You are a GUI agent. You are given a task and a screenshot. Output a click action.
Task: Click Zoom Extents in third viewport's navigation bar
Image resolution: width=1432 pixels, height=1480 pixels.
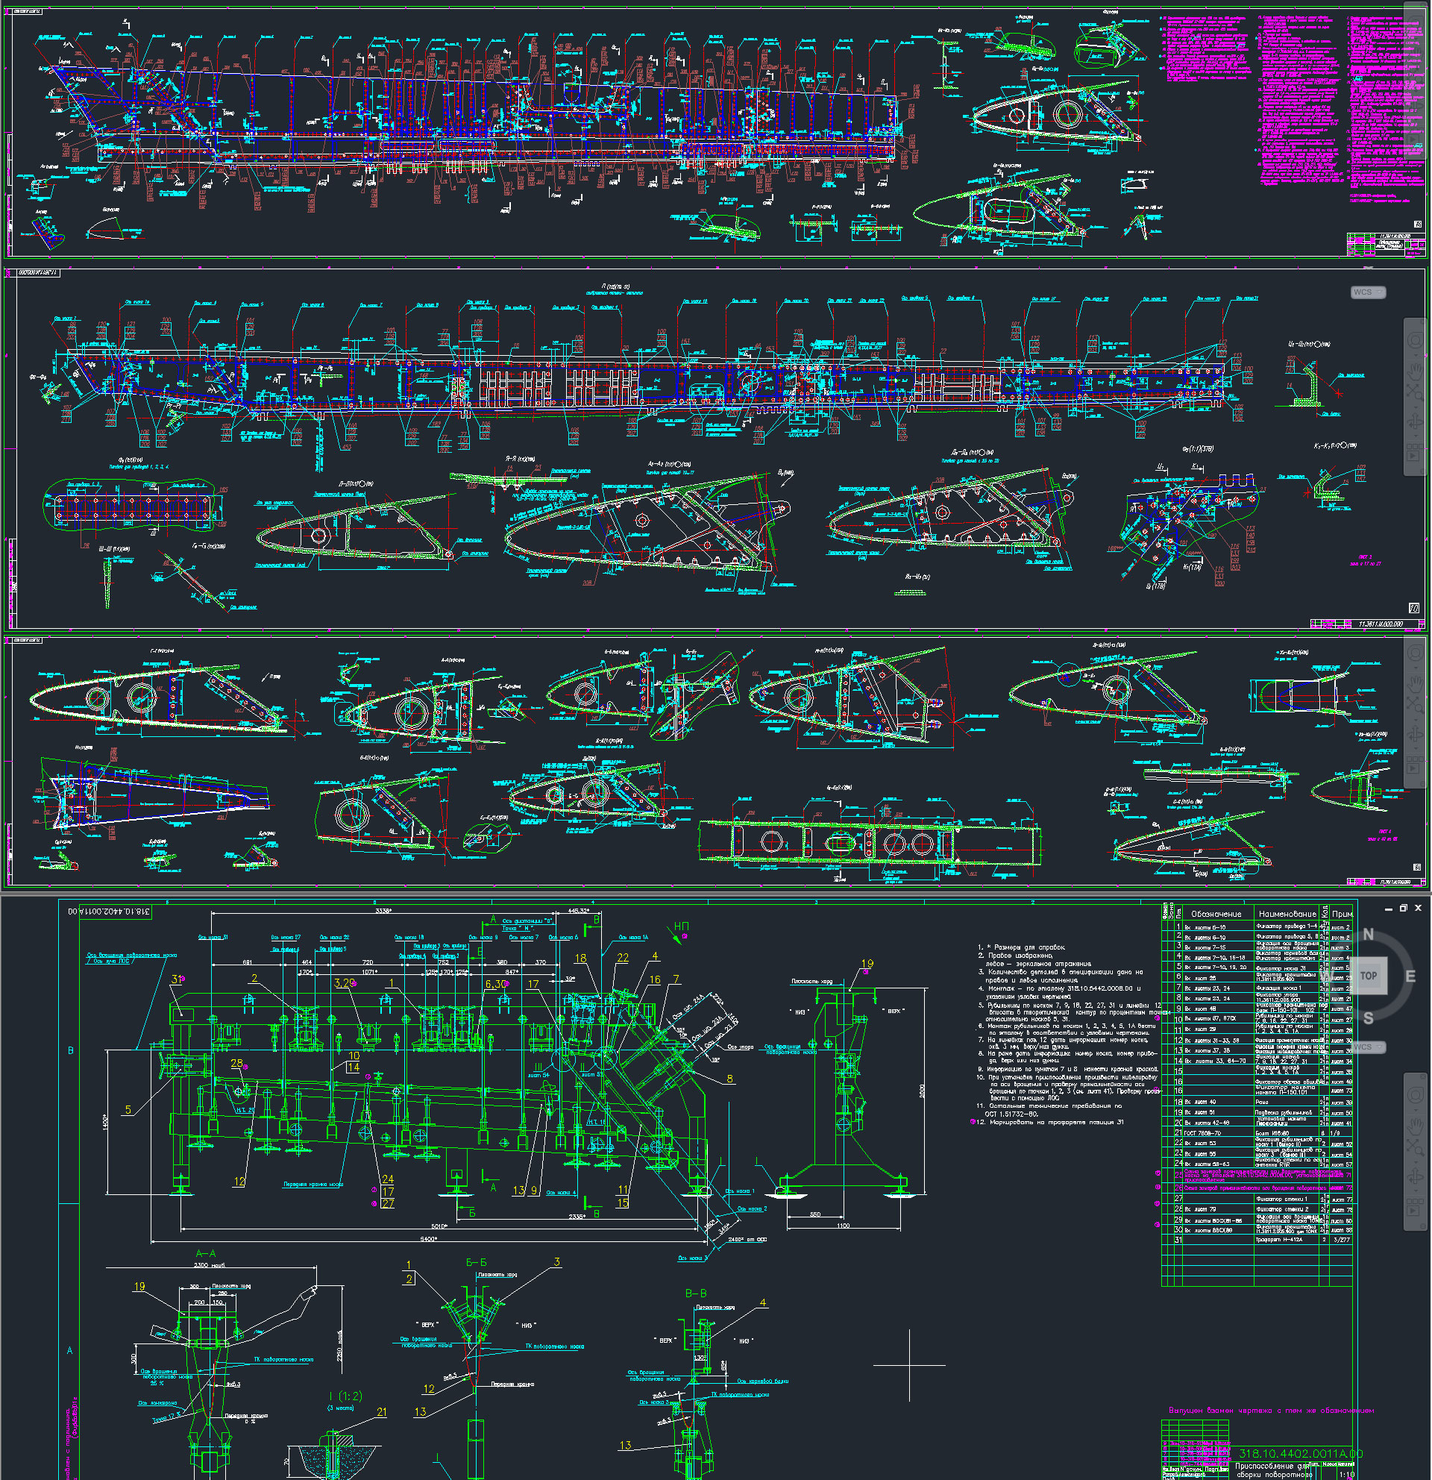pyautogui.click(x=1416, y=705)
